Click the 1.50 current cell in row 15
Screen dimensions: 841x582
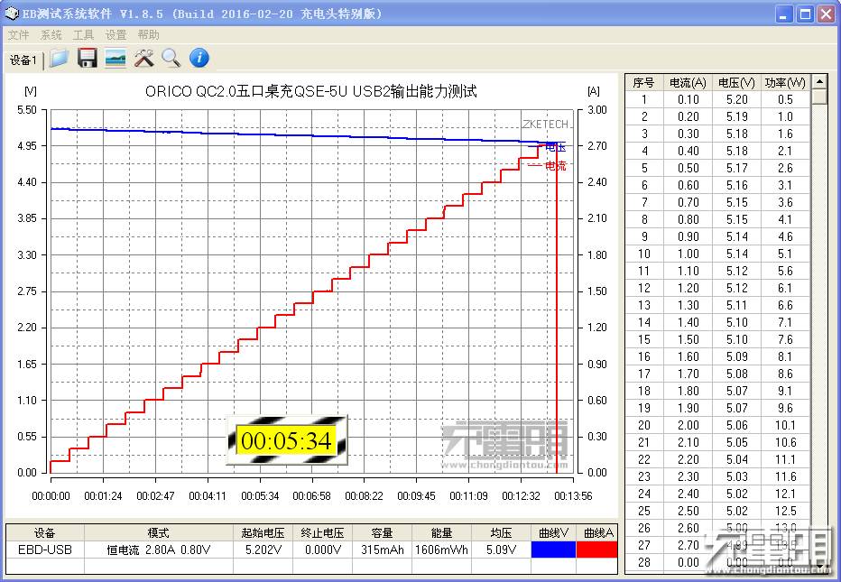pyautogui.click(x=688, y=339)
